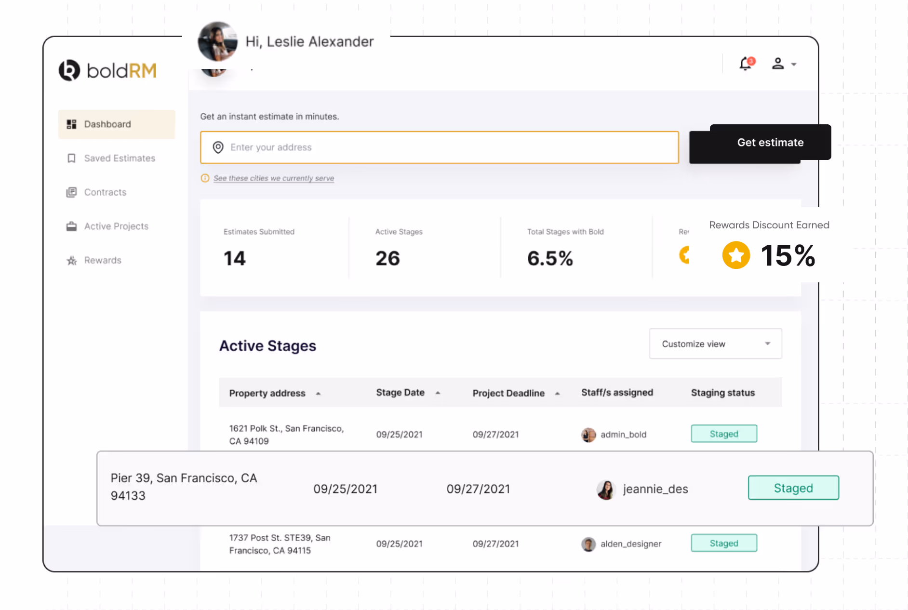Sort by Stage Date column arrow
Viewport: 908px width, 610px height.
coord(438,393)
